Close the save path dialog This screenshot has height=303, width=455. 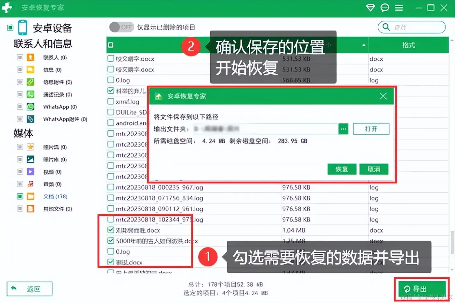tap(383, 96)
